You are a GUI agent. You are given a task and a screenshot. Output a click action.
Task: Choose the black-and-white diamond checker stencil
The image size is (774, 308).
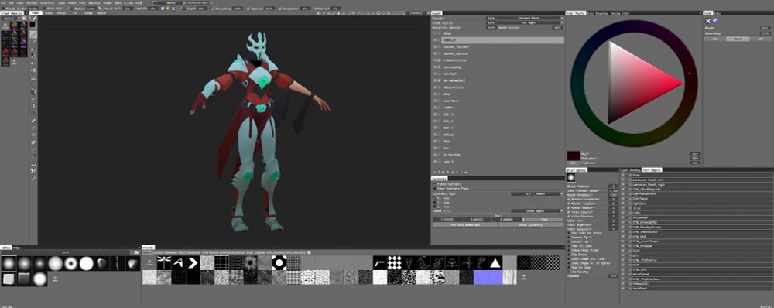point(394,263)
